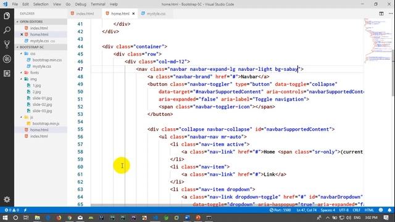Close the home.html editor tab
Viewport: 395px width, 222px height.
[133, 14]
